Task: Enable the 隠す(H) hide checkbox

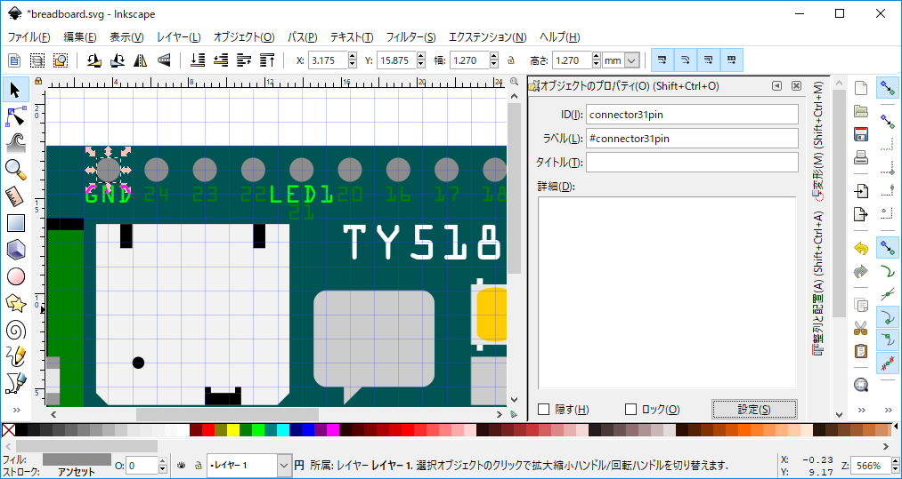Action: tap(544, 410)
